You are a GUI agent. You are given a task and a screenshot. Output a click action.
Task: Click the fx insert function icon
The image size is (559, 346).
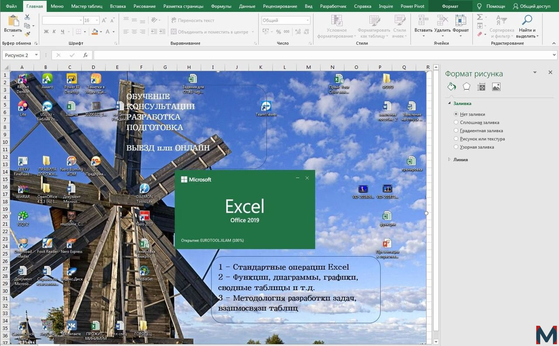coord(86,55)
